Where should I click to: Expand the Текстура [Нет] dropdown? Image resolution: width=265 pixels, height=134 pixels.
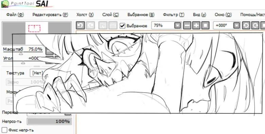click(37, 73)
